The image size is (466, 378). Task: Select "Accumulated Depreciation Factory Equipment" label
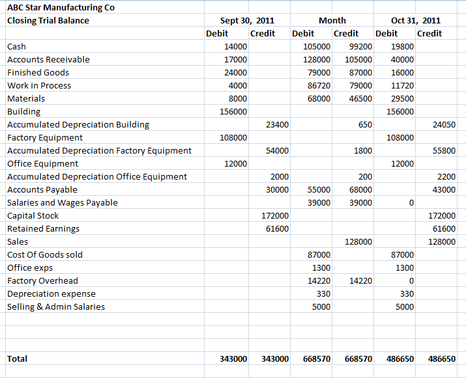point(99,150)
